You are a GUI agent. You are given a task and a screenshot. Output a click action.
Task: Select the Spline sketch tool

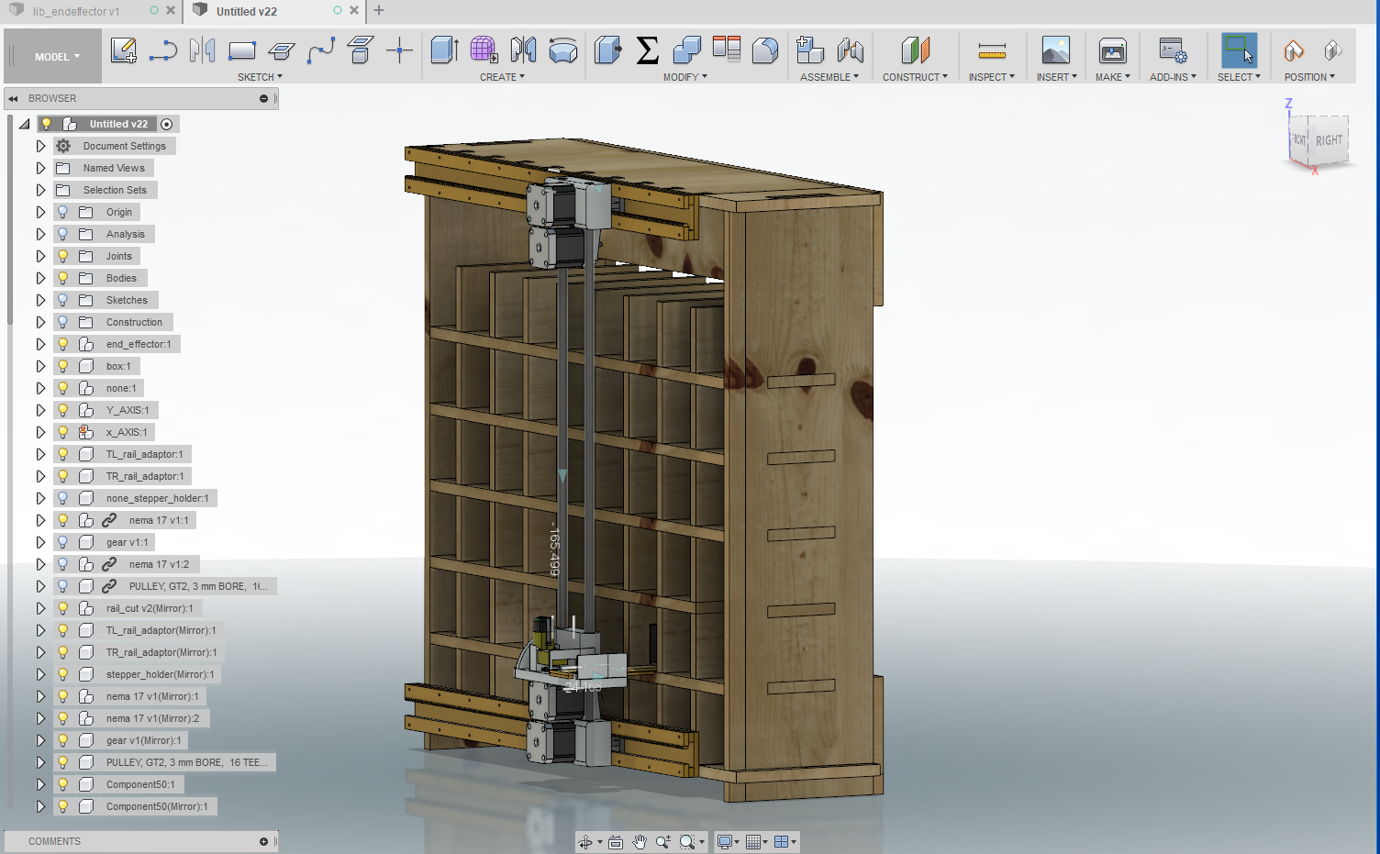[x=320, y=50]
